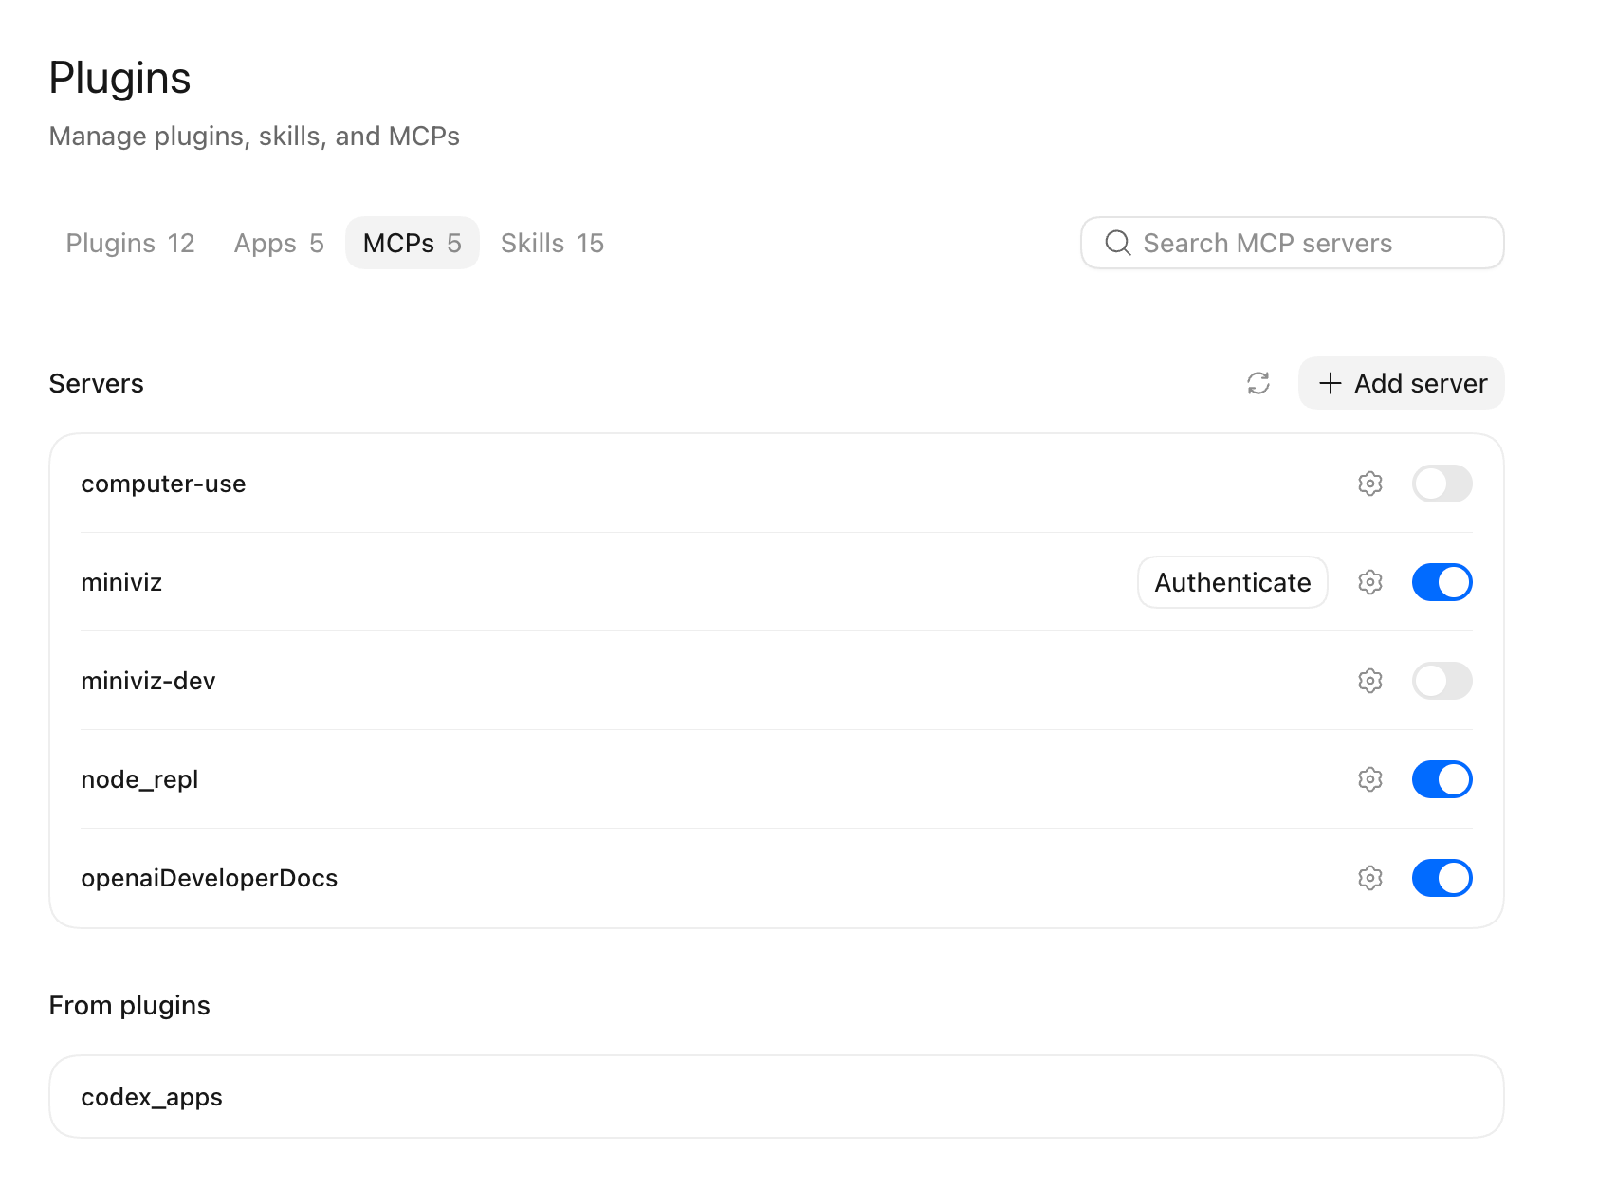Click the Servers section heading
The width and height of the screenshot is (1616, 1187).
pyautogui.click(x=97, y=383)
